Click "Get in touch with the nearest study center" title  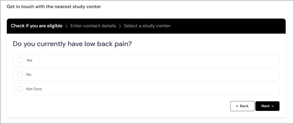click(x=54, y=7)
